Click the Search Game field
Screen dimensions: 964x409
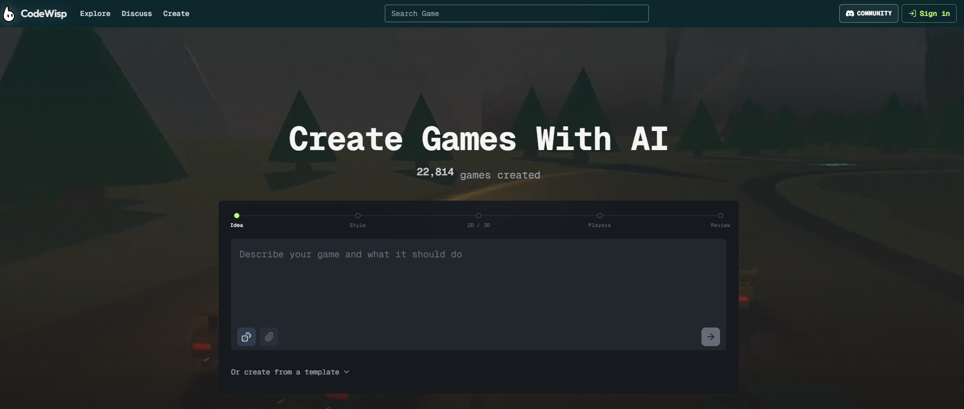[x=516, y=13]
